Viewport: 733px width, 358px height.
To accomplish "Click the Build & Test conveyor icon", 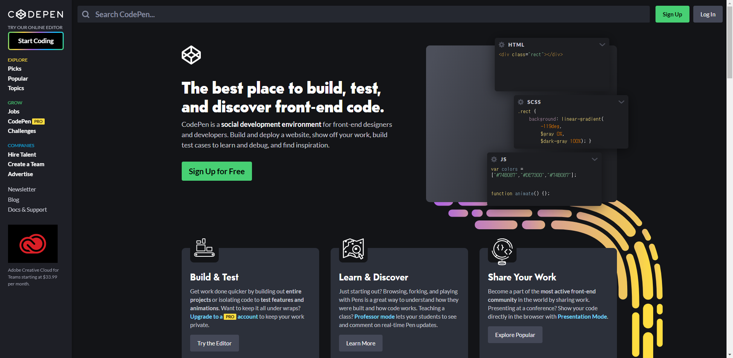I will coord(205,248).
